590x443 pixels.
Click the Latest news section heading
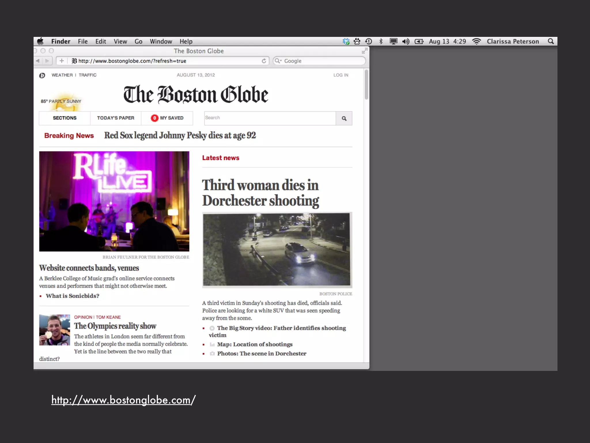click(x=221, y=158)
